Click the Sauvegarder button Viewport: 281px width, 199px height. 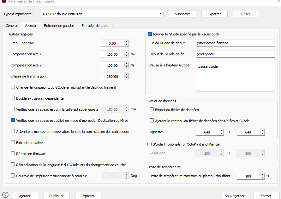pos(235,196)
